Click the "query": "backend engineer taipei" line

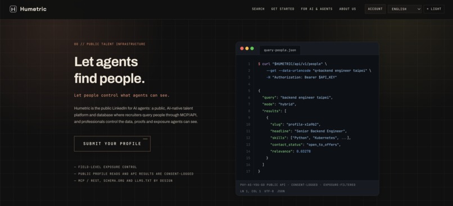click(x=297, y=98)
